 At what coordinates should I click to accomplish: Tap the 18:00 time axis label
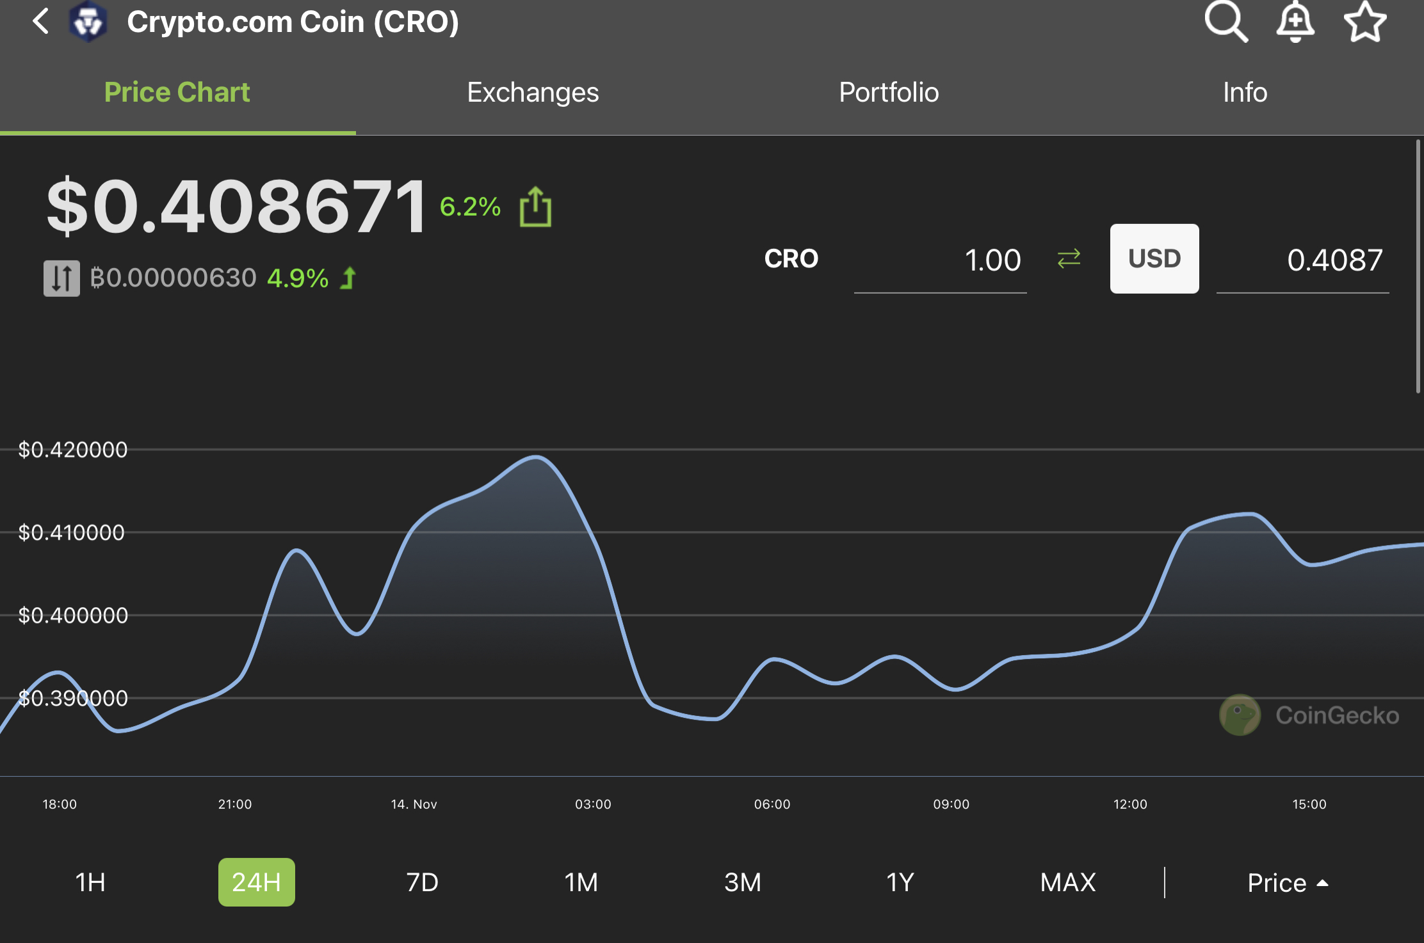60,804
